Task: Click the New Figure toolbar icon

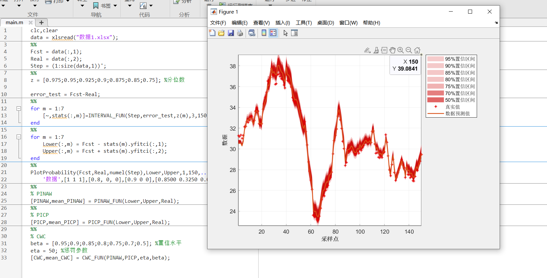Action: (212, 33)
